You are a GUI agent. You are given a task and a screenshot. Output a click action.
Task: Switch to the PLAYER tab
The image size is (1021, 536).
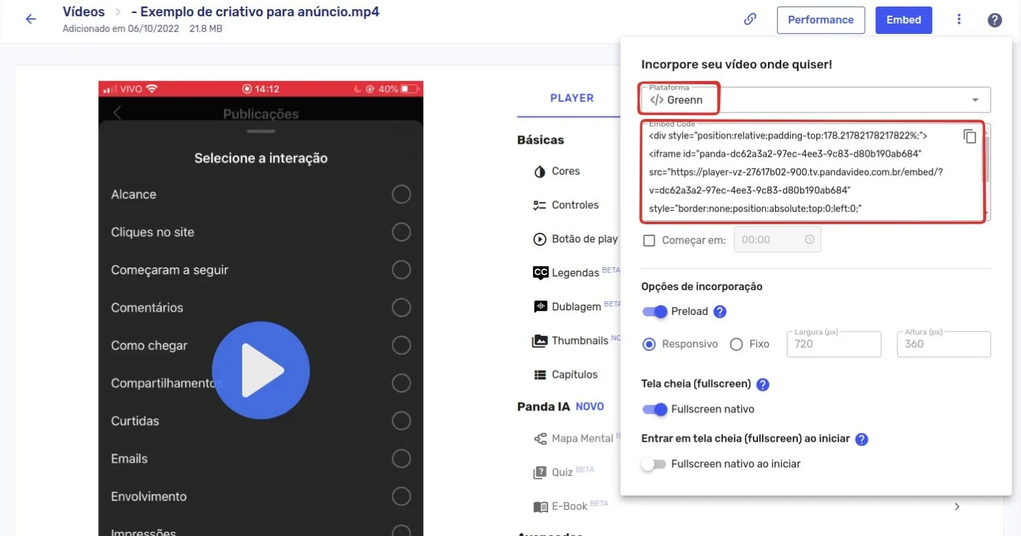pos(572,98)
